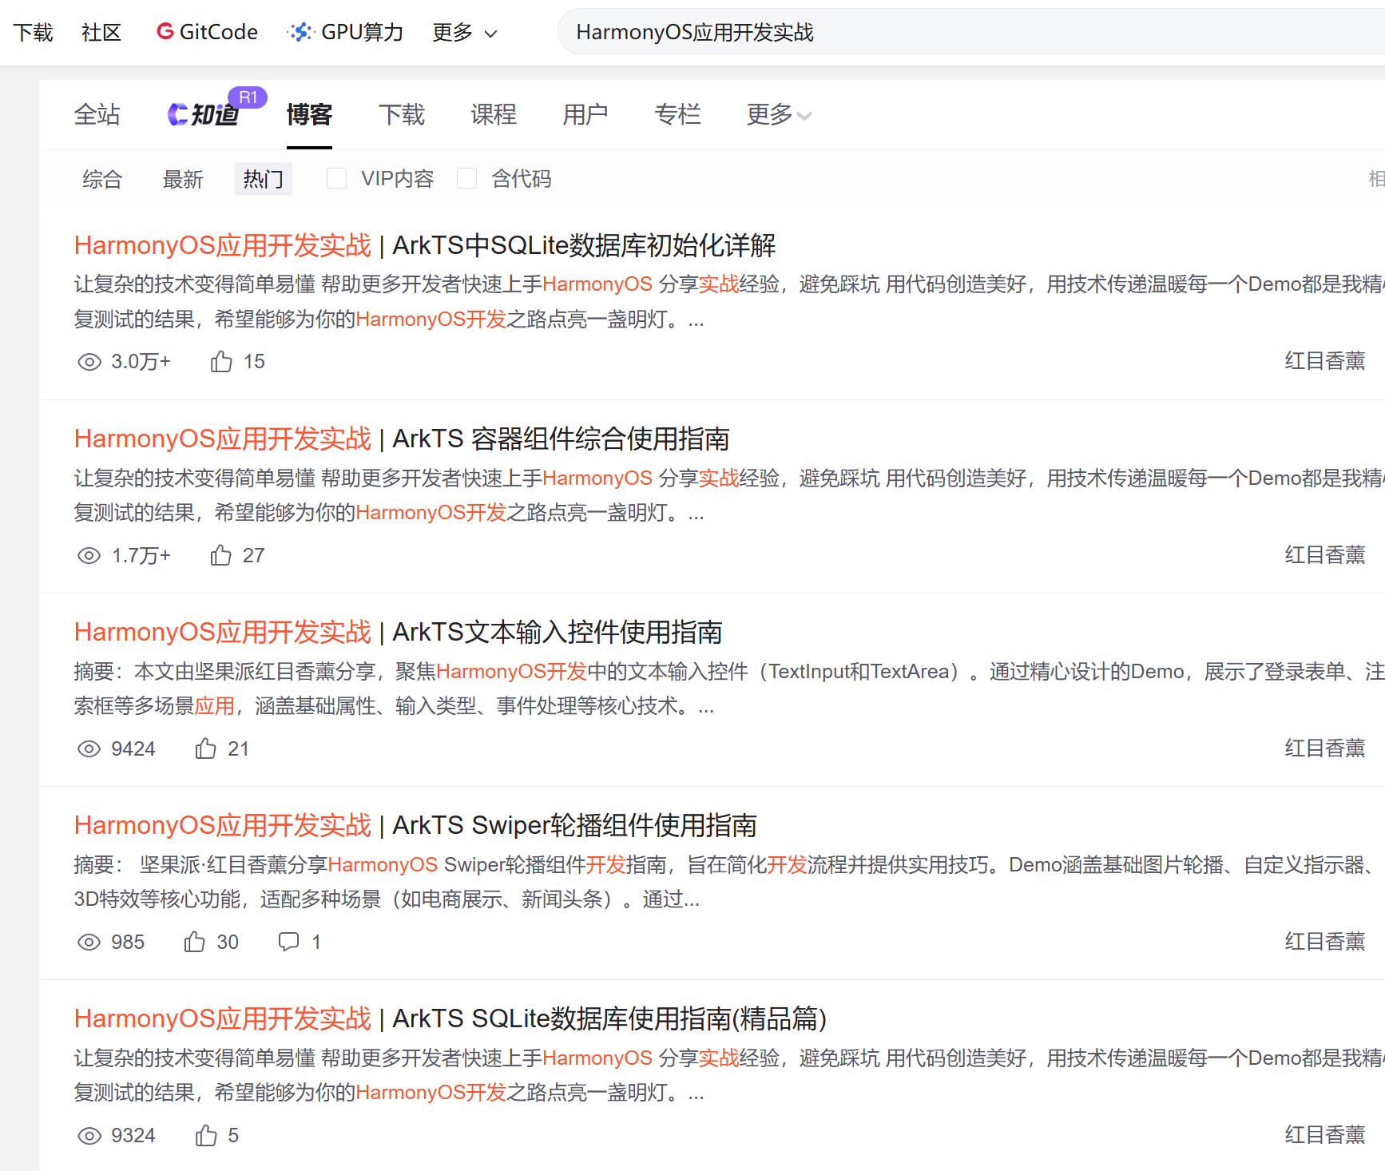Expand the 更多 menu in top navigation
This screenshot has height=1171, width=1385.
(465, 32)
